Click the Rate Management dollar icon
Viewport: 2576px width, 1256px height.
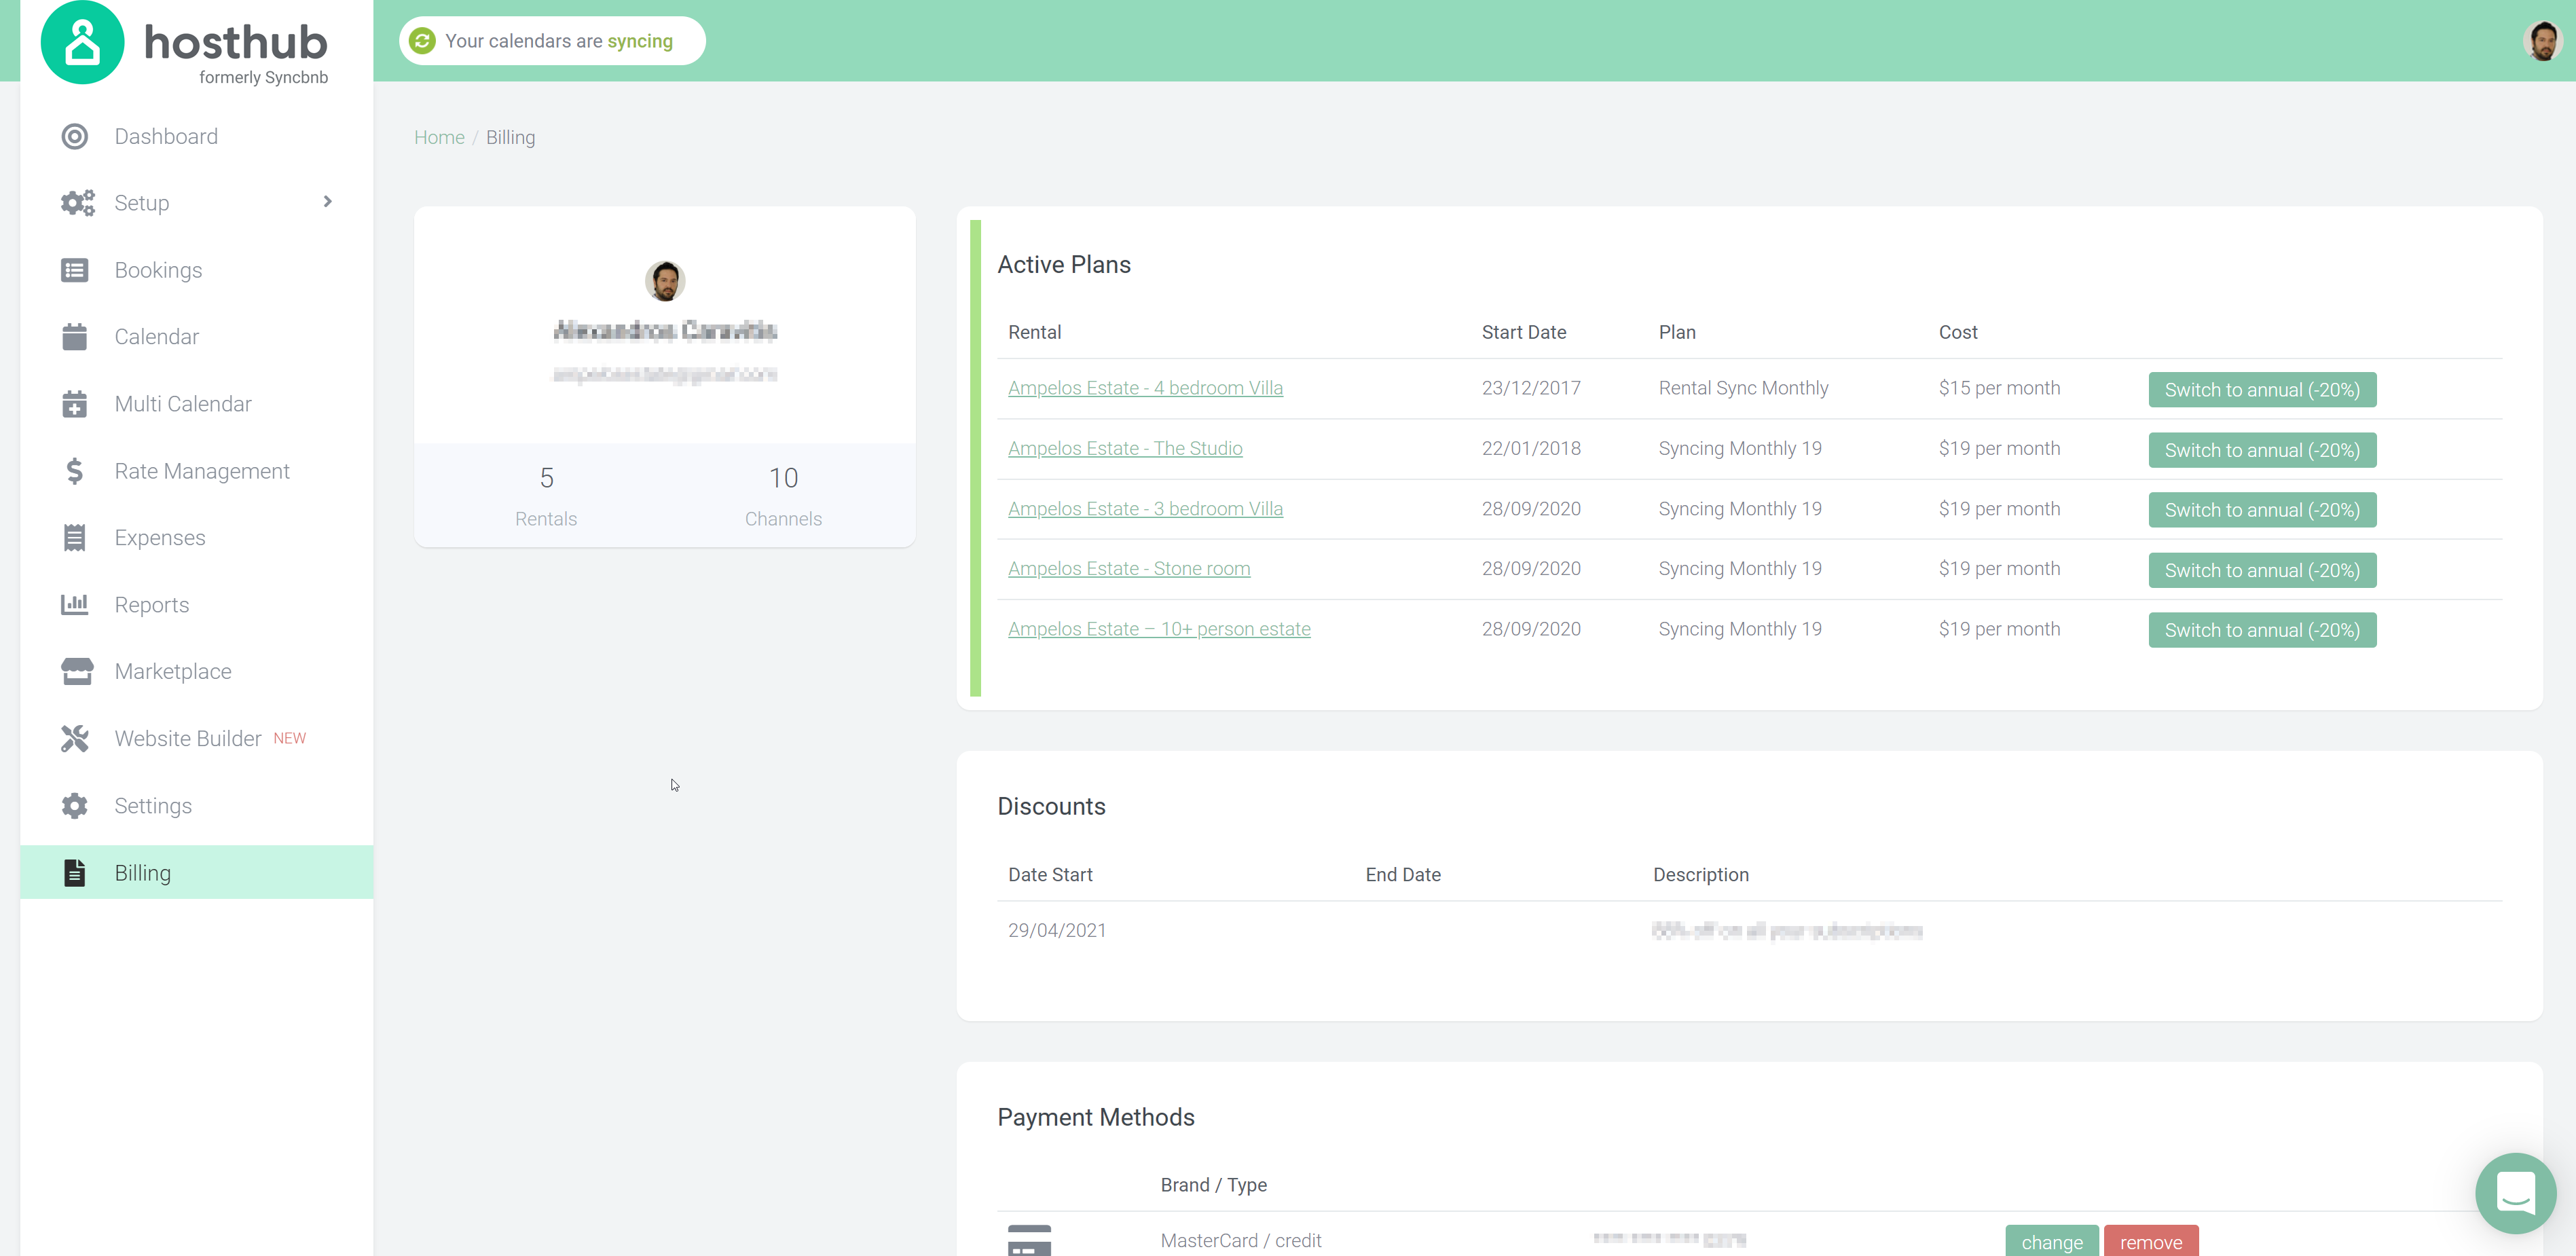pyautogui.click(x=75, y=471)
